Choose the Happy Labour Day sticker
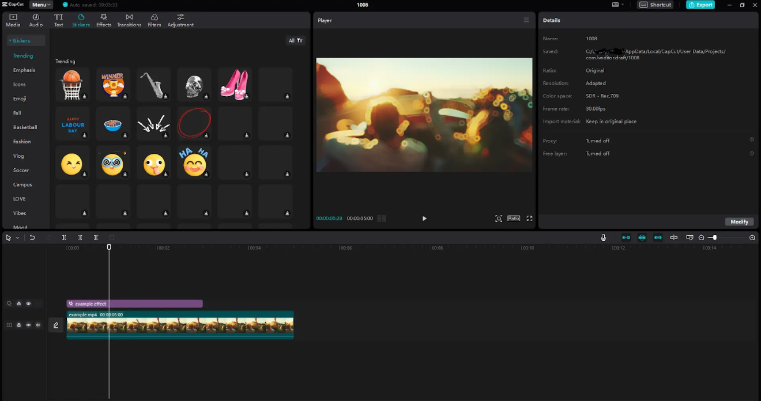Image resolution: width=761 pixels, height=401 pixels. tap(72, 123)
